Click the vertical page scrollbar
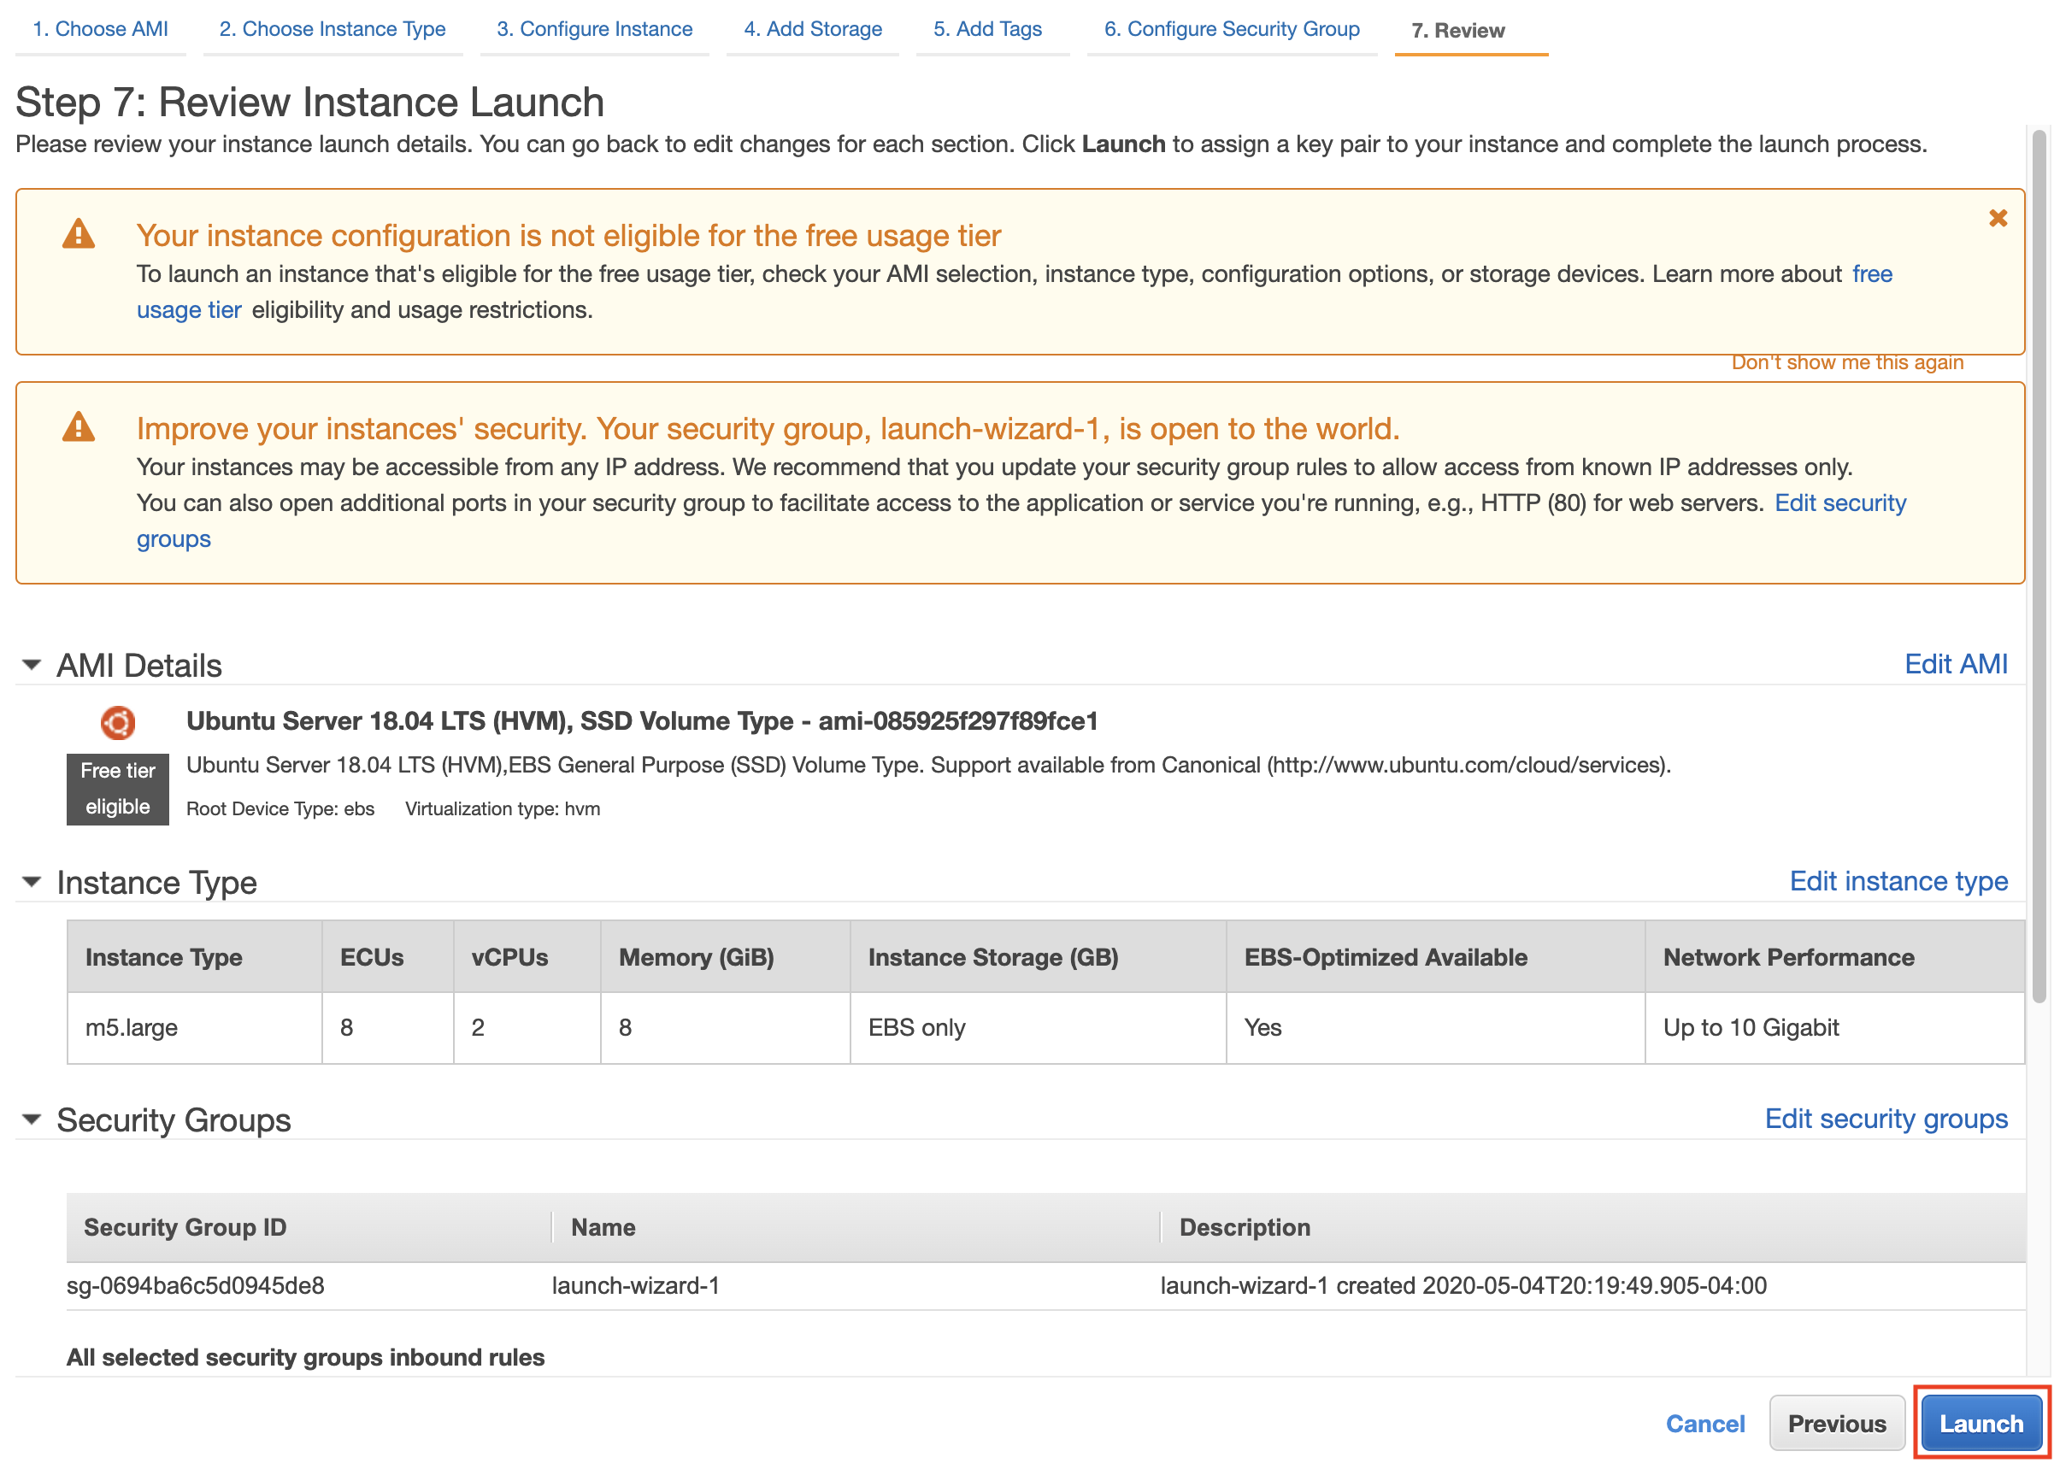This screenshot has width=2060, height=1463. click(x=2039, y=566)
